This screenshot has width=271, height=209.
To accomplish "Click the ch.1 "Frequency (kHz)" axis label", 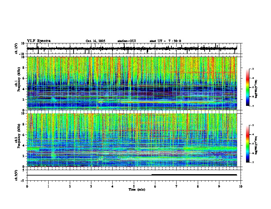I will click(19, 79).
